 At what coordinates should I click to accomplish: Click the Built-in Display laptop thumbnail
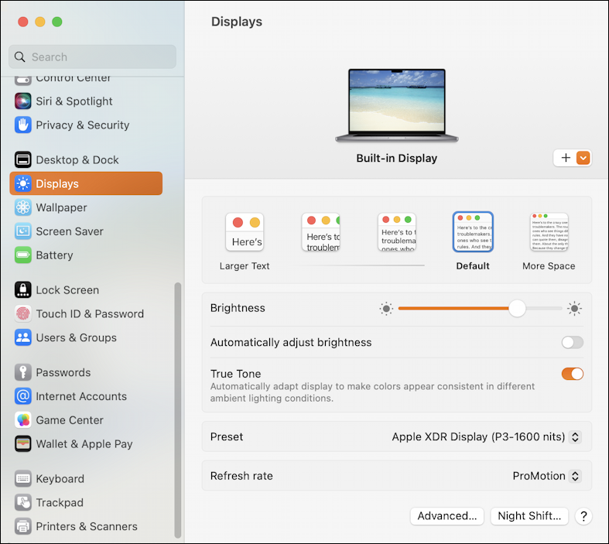pyautogui.click(x=397, y=105)
